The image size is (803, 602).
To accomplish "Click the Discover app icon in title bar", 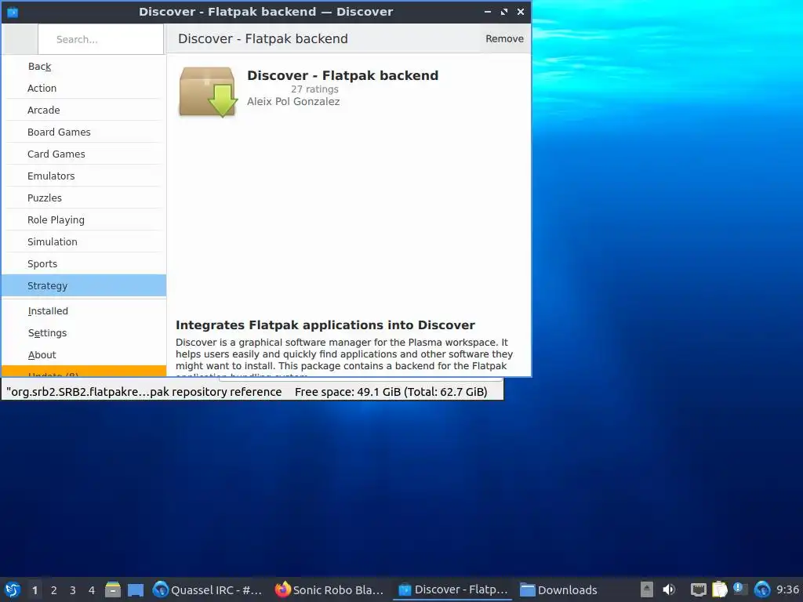I will tap(13, 12).
